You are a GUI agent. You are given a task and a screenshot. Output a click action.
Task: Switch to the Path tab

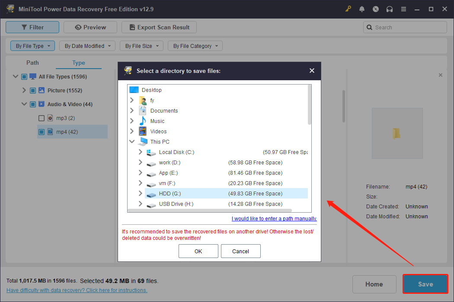pos(32,63)
